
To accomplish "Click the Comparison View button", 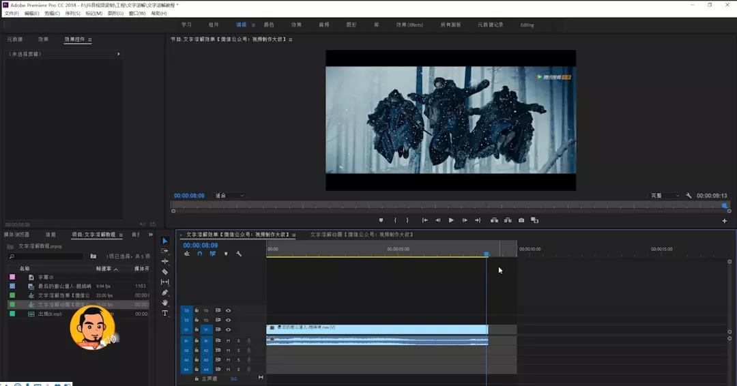I will click(x=535, y=220).
